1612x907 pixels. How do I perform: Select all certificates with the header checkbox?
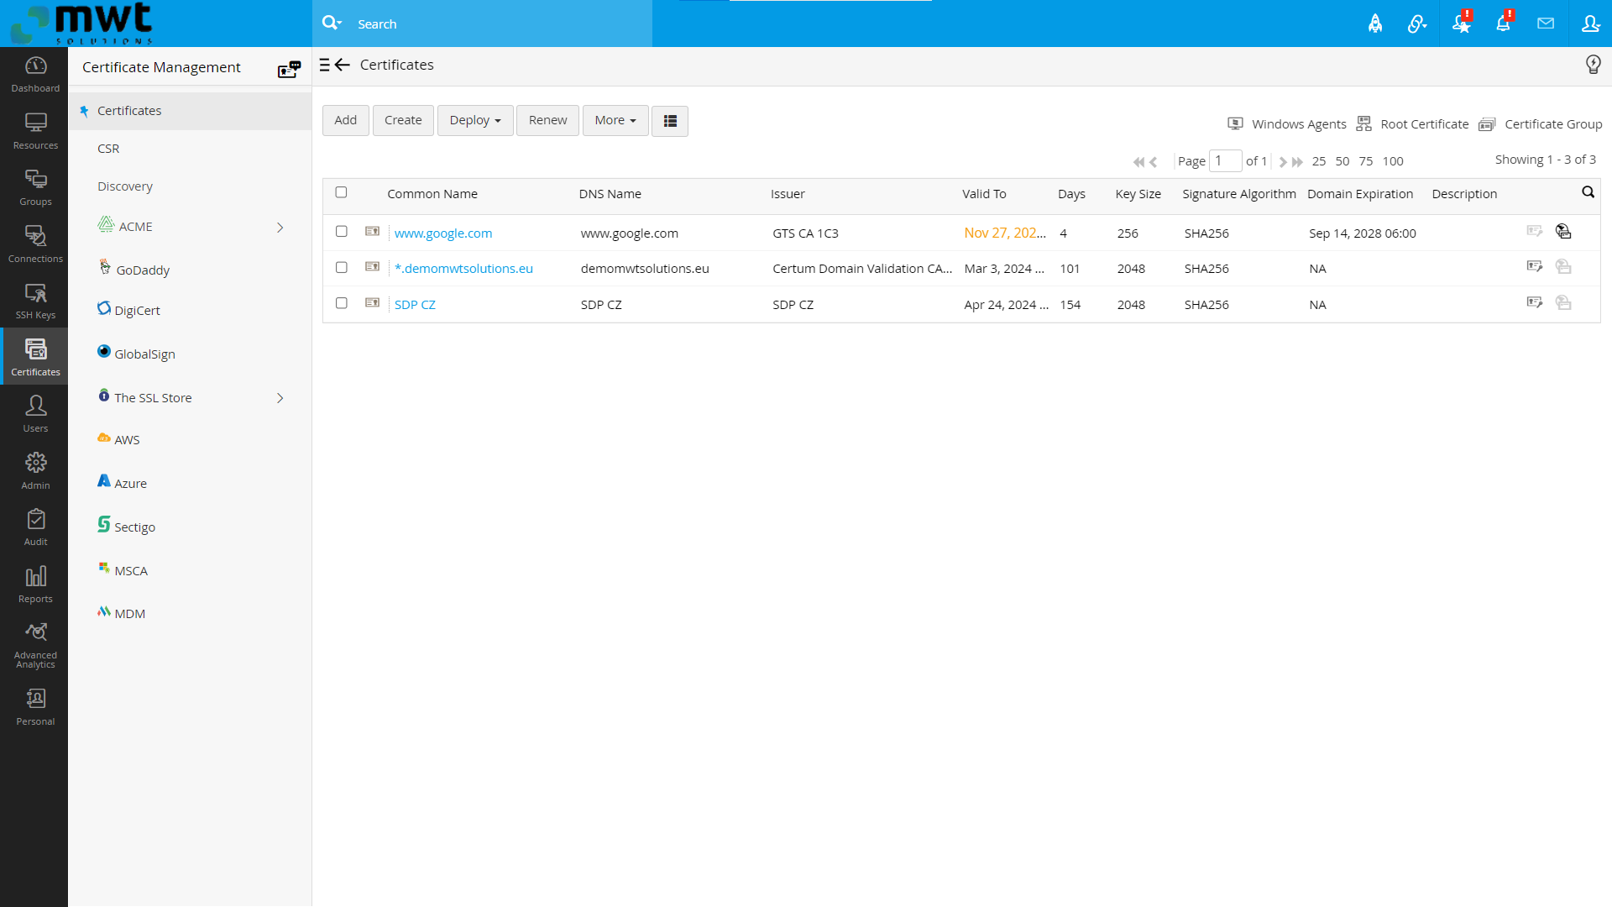click(x=341, y=192)
